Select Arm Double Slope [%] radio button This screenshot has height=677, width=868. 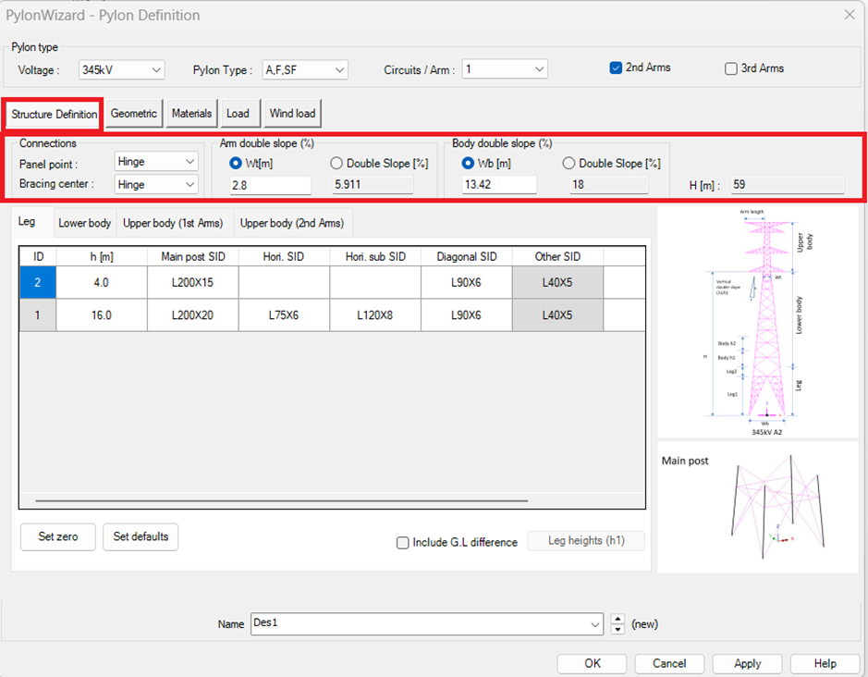(336, 164)
